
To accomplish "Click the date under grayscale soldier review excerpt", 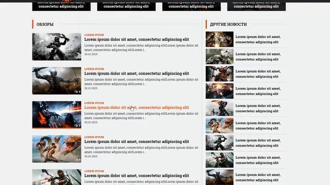I will (91, 54).
